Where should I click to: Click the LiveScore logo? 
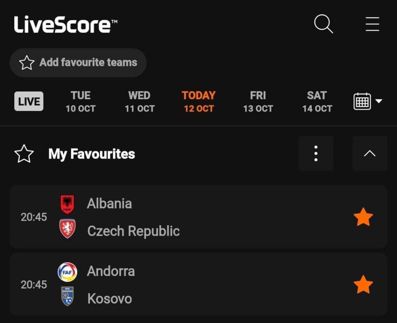66,24
